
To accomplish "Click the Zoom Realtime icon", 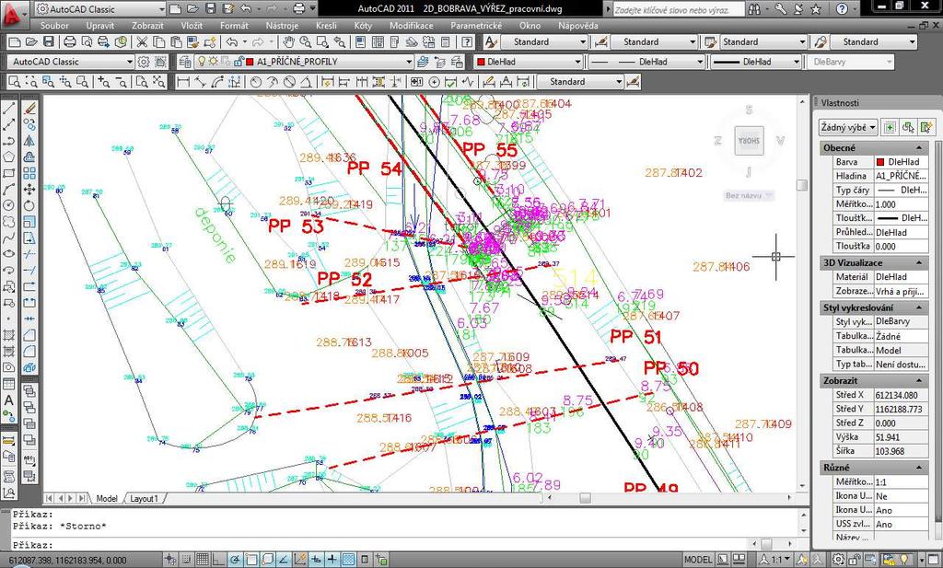I will 306,42.
